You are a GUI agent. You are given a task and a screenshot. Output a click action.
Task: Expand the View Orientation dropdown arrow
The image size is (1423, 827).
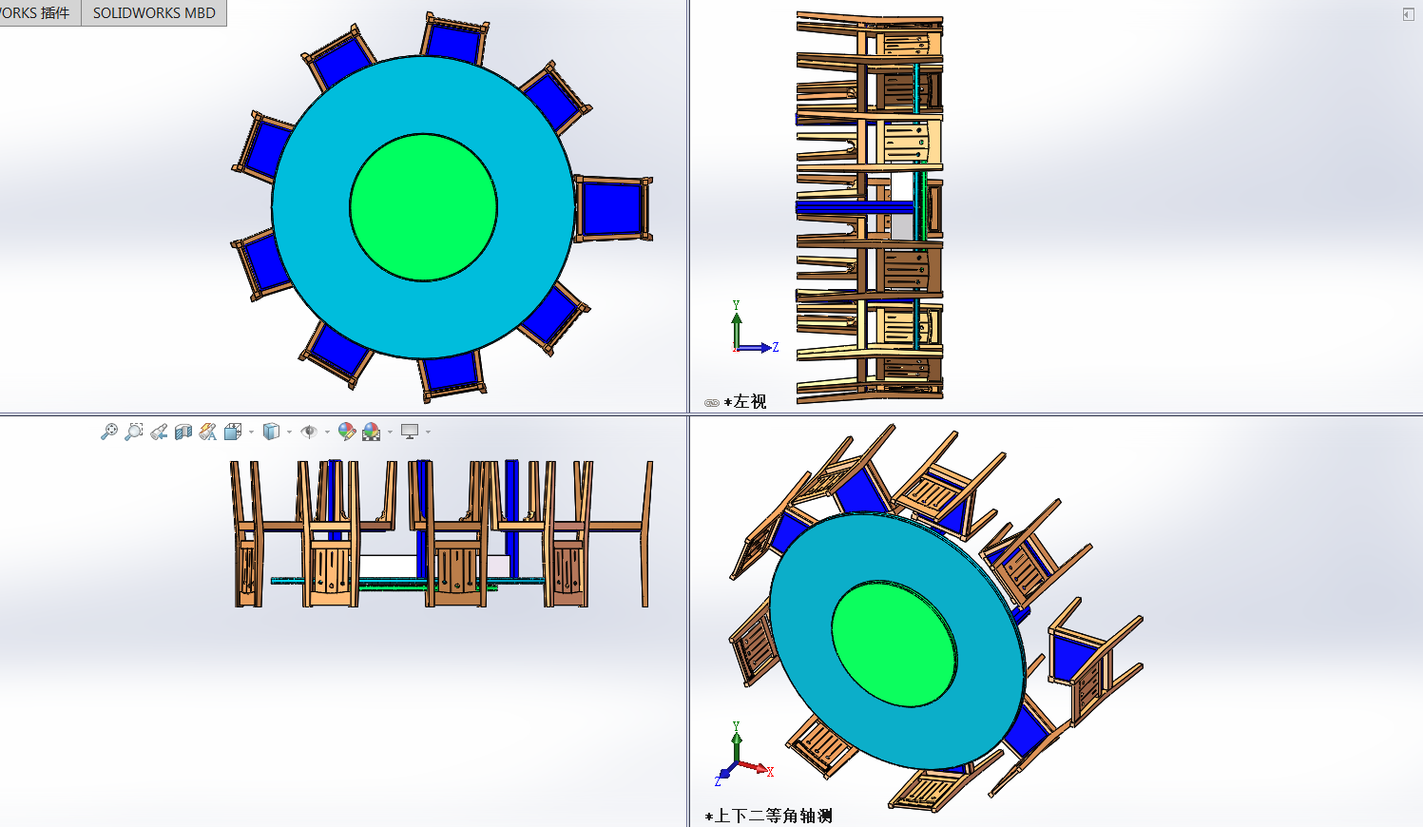[251, 433]
